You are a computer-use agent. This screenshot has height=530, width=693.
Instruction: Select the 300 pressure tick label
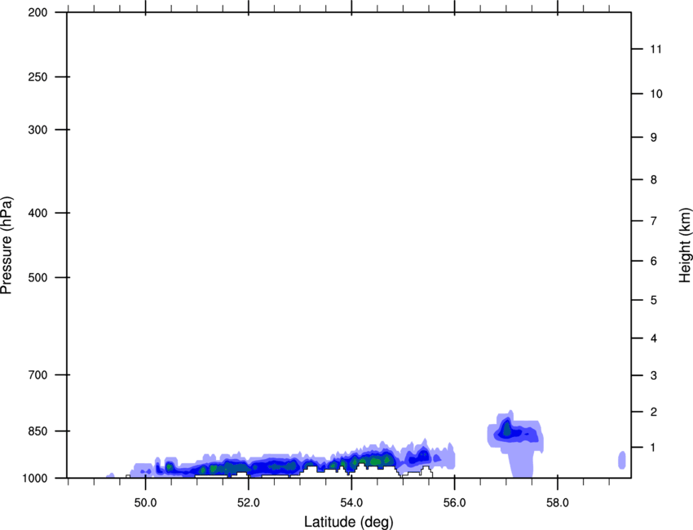(38, 130)
